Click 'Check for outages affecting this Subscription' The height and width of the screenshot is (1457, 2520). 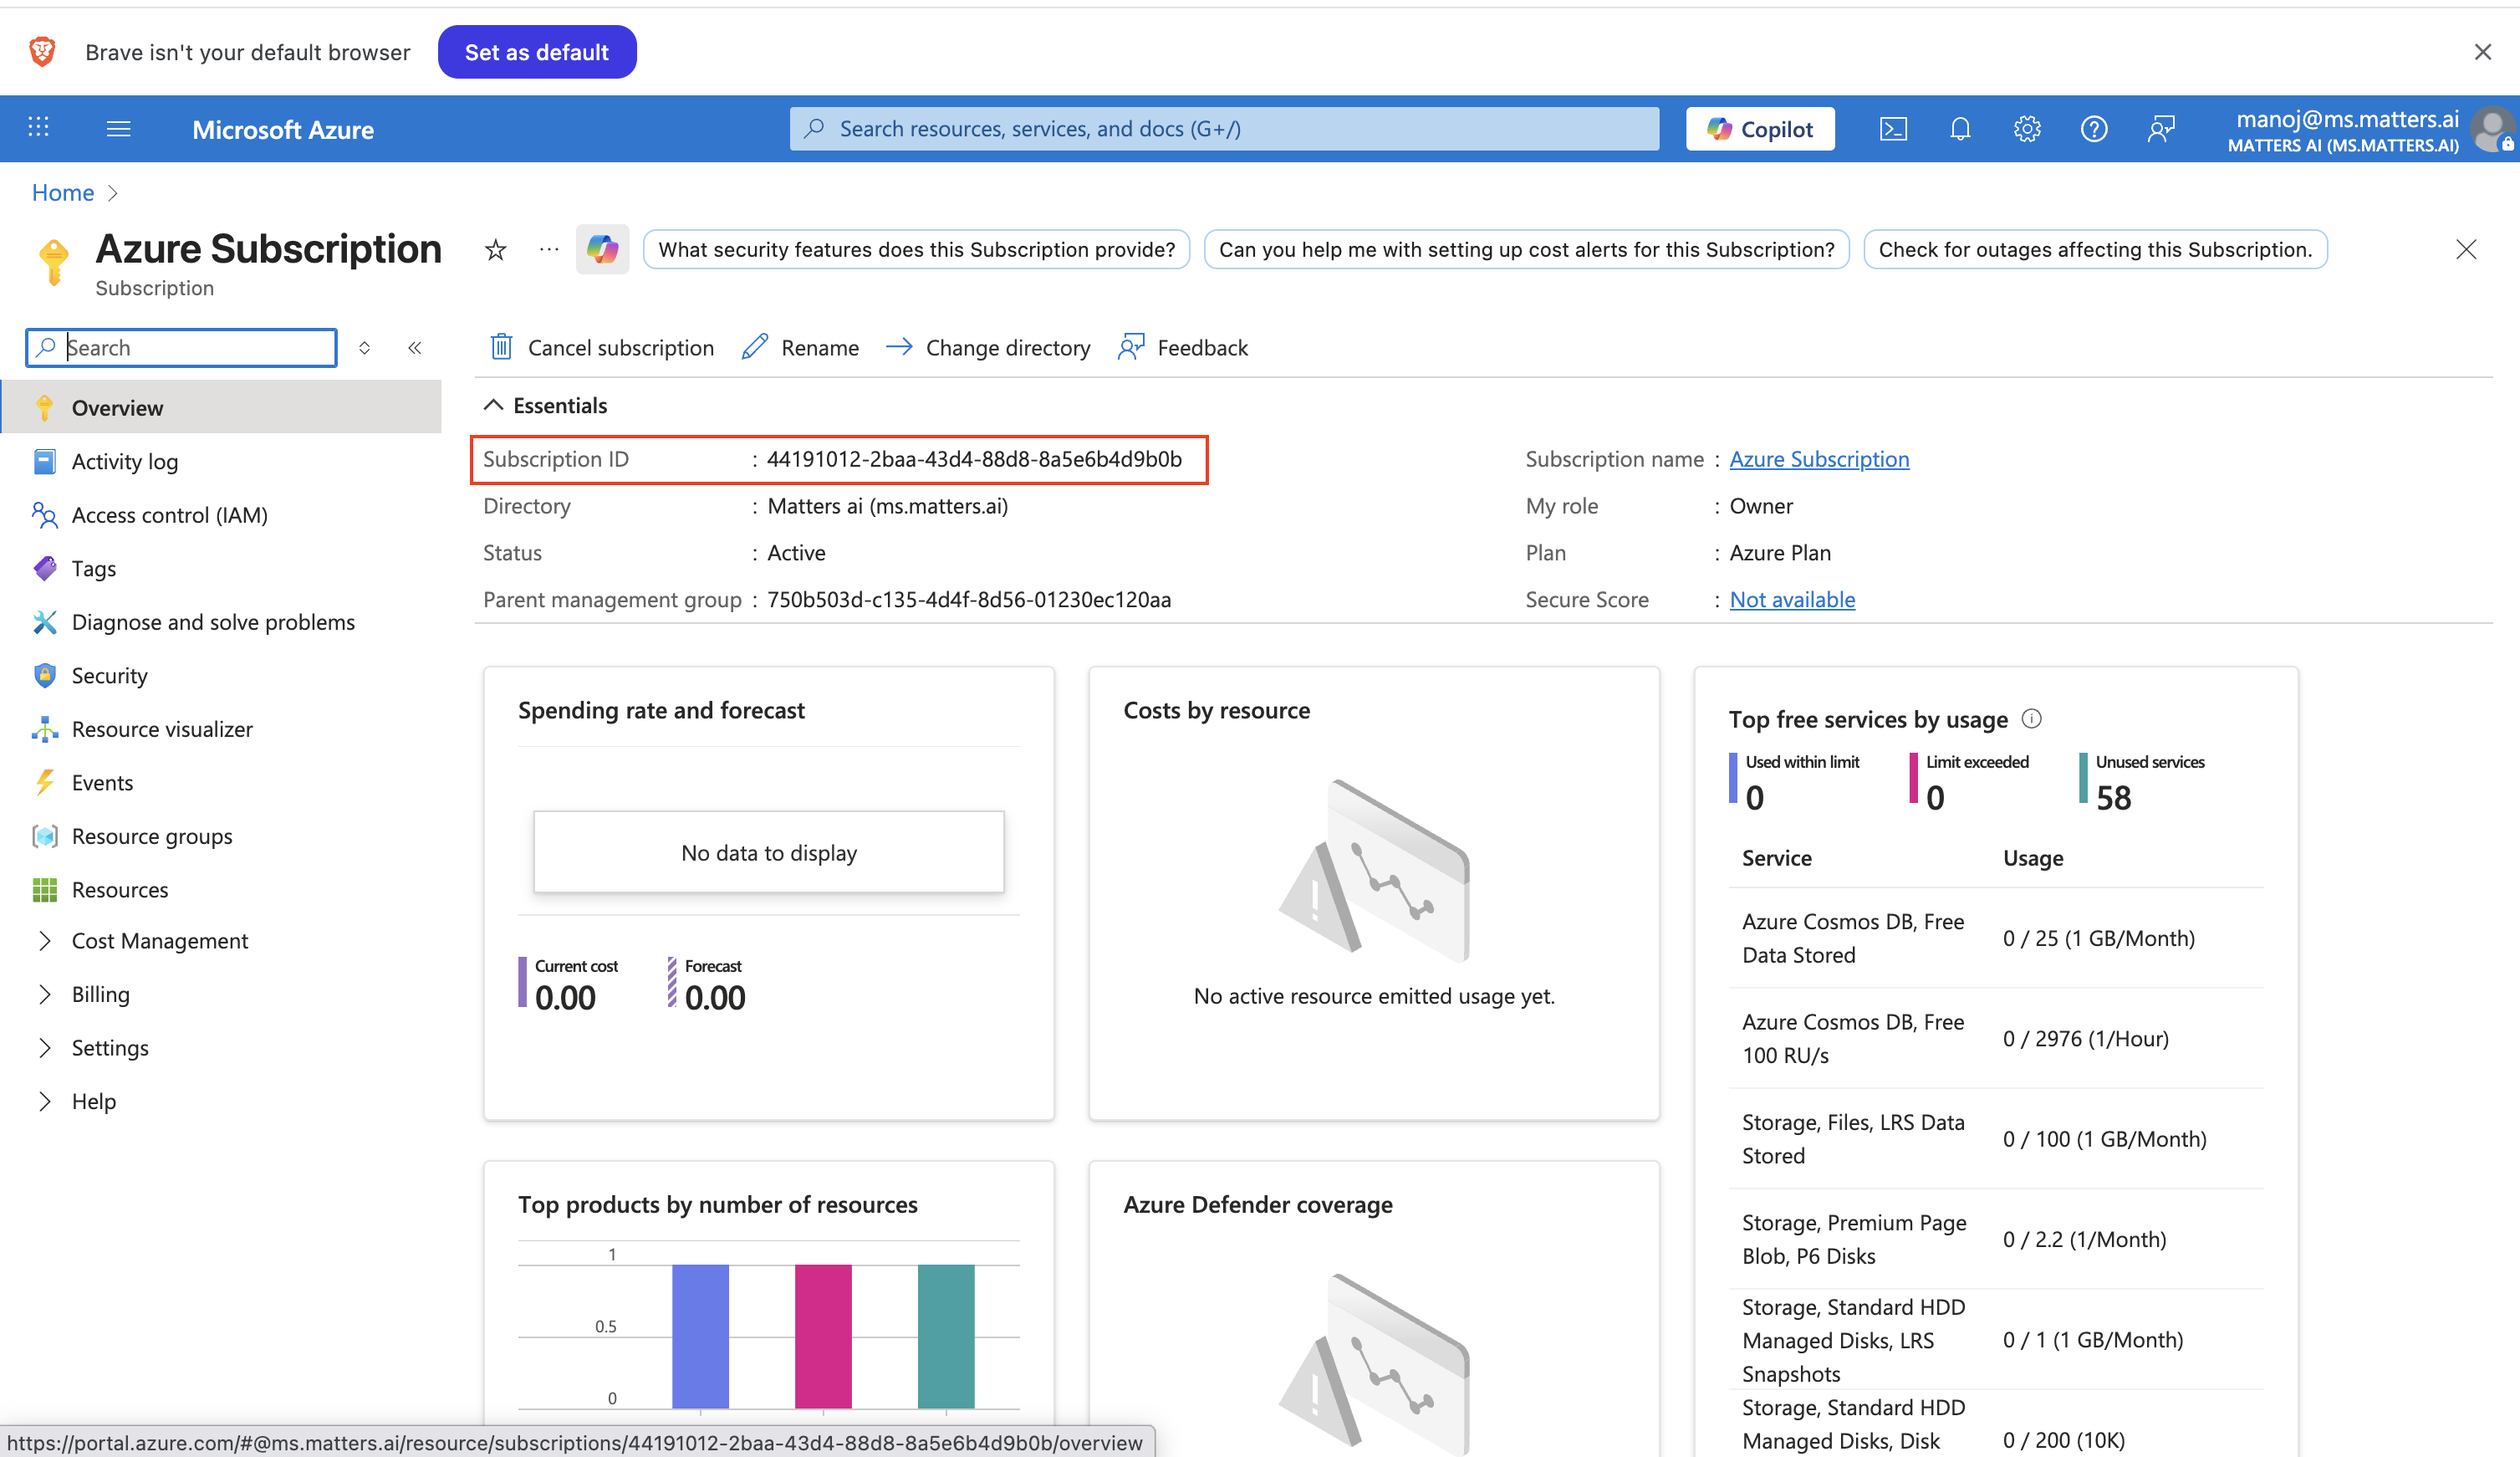[2095, 249]
